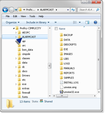Viewport: 105px width, 113px height.
Task: Click the unwise.eng blank file icon
Action: (x=62, y=87)
